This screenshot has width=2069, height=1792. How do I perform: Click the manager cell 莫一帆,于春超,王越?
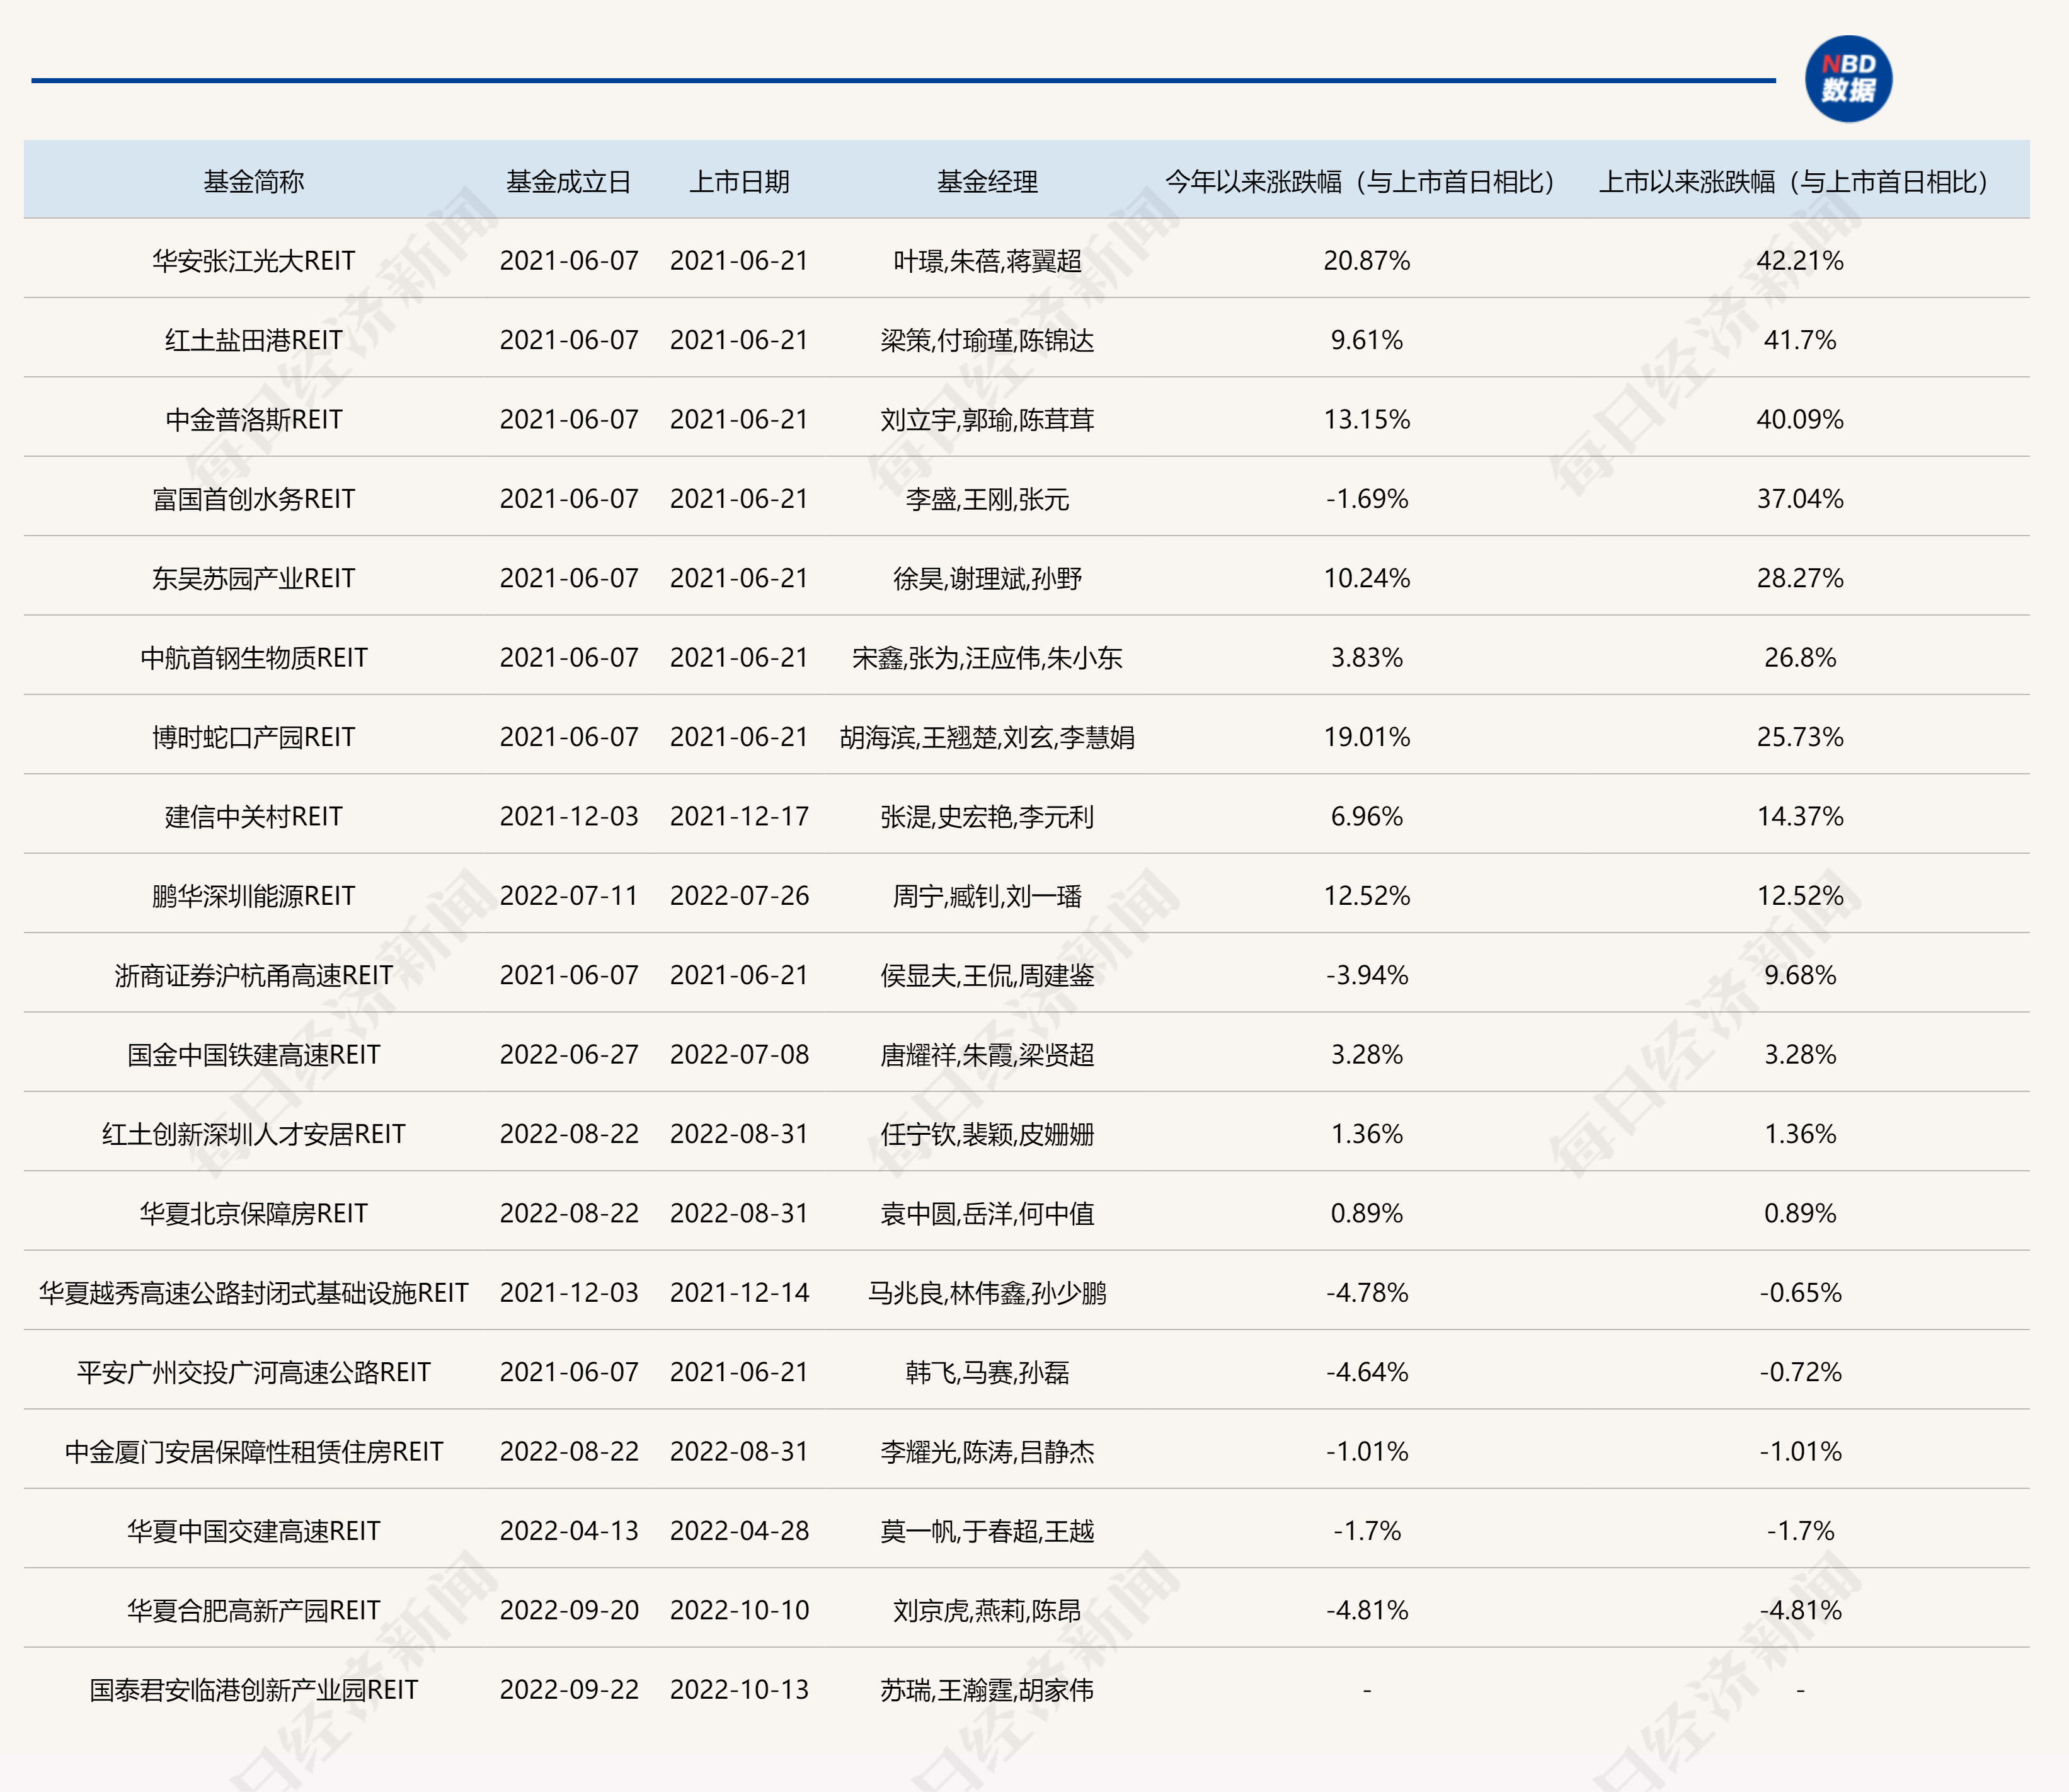point(987,1531)
